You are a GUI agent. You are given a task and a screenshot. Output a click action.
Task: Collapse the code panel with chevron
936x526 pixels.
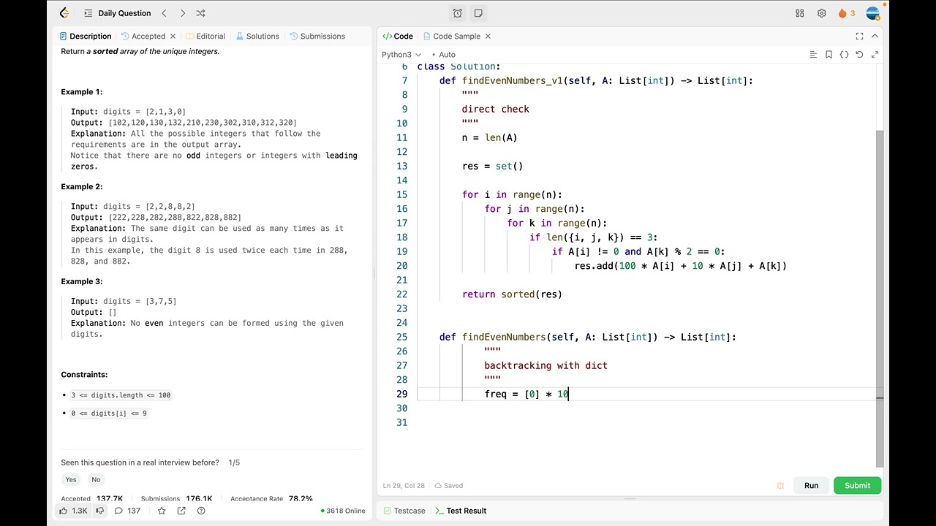tap(875, 36)
